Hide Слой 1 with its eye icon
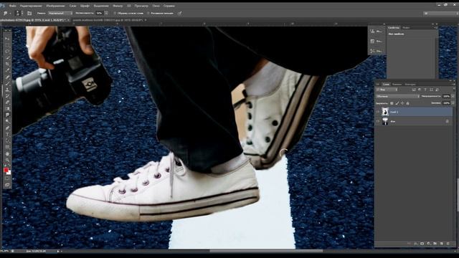 (378, 112)
